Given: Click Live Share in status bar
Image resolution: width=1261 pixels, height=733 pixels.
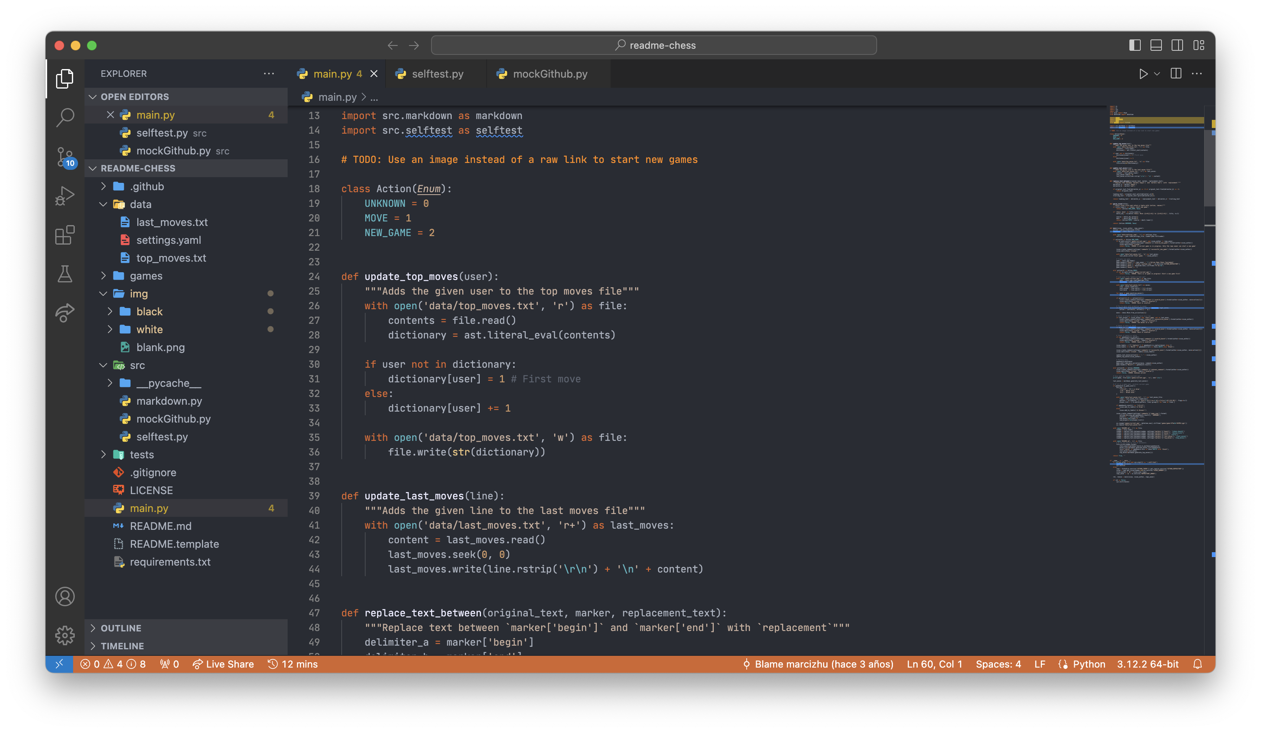Looking at the screenshot, I should tap(224, 664).
